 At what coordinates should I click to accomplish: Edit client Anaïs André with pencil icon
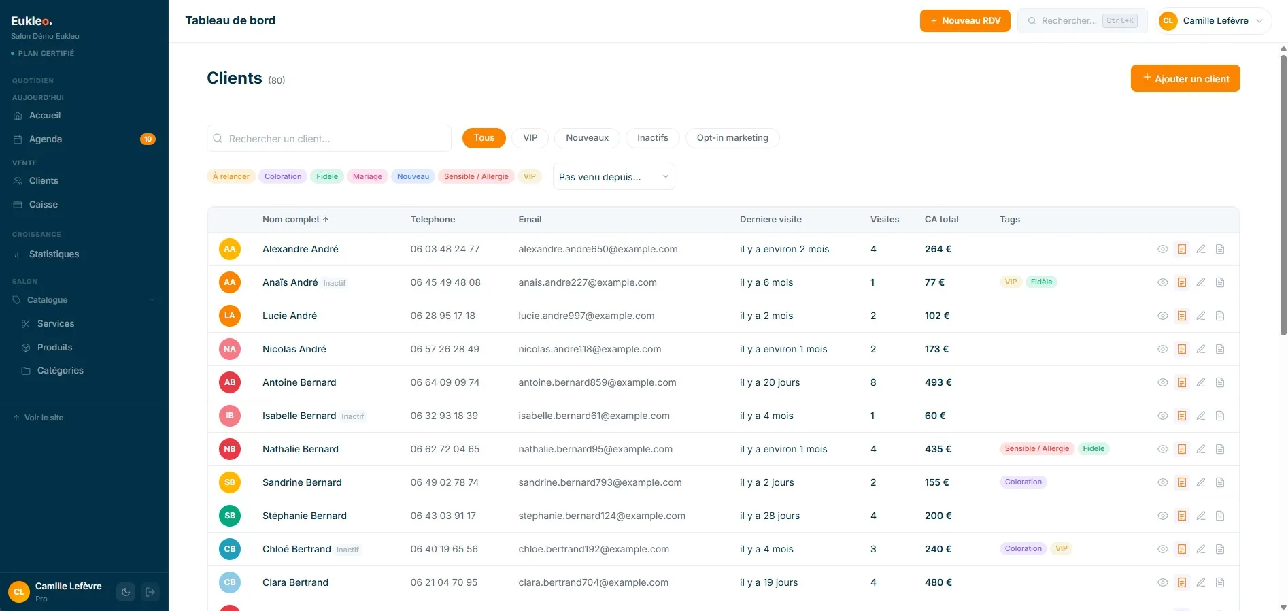pos(1201,282)
